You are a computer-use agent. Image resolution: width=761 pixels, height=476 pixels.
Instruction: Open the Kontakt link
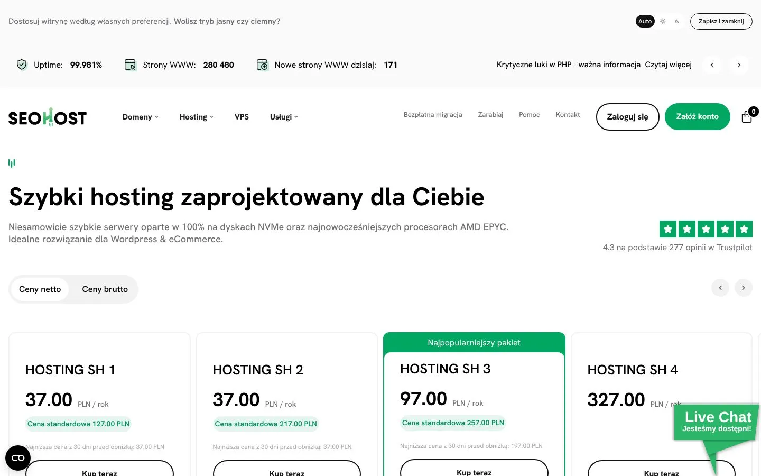568,114
